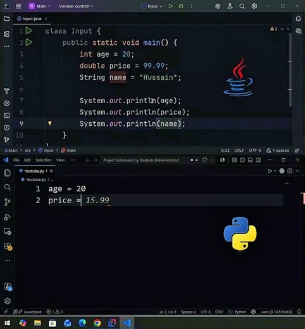Run class Input from line 1 gutter
This screenshot has width=305, height=329.
[x=29, y=31]
